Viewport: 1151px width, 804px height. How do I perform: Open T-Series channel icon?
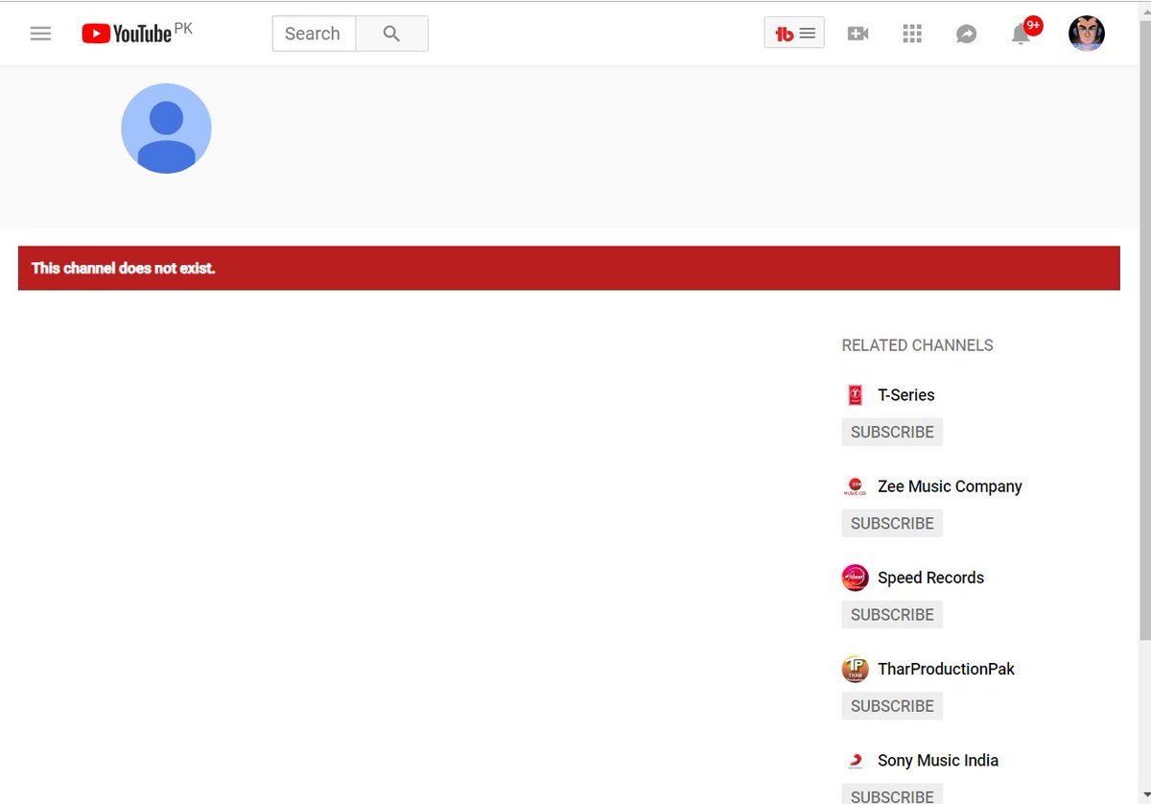pyautogui.click(x=855, y=394)
